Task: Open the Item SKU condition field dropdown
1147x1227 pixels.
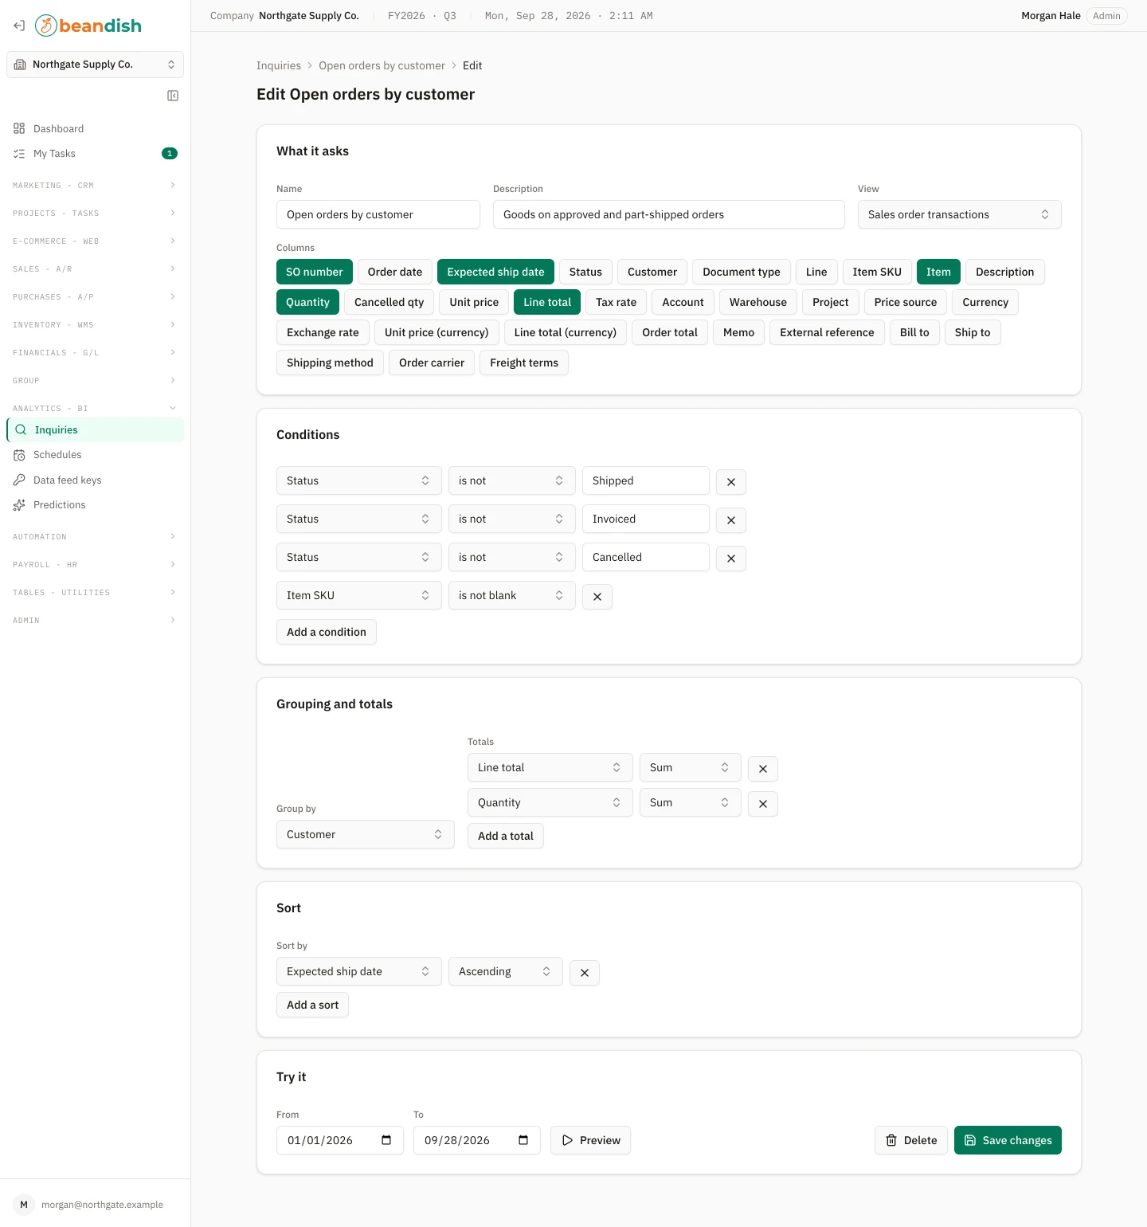Action: (x=358, y=595)
